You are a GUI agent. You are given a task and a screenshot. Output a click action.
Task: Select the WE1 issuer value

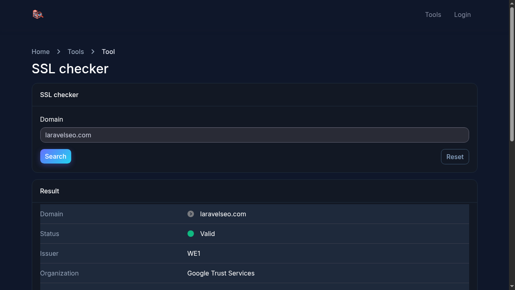[194, 253]
